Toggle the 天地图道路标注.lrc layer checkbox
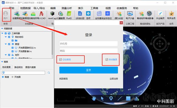The image size is (177, 108). coord(12,48)
